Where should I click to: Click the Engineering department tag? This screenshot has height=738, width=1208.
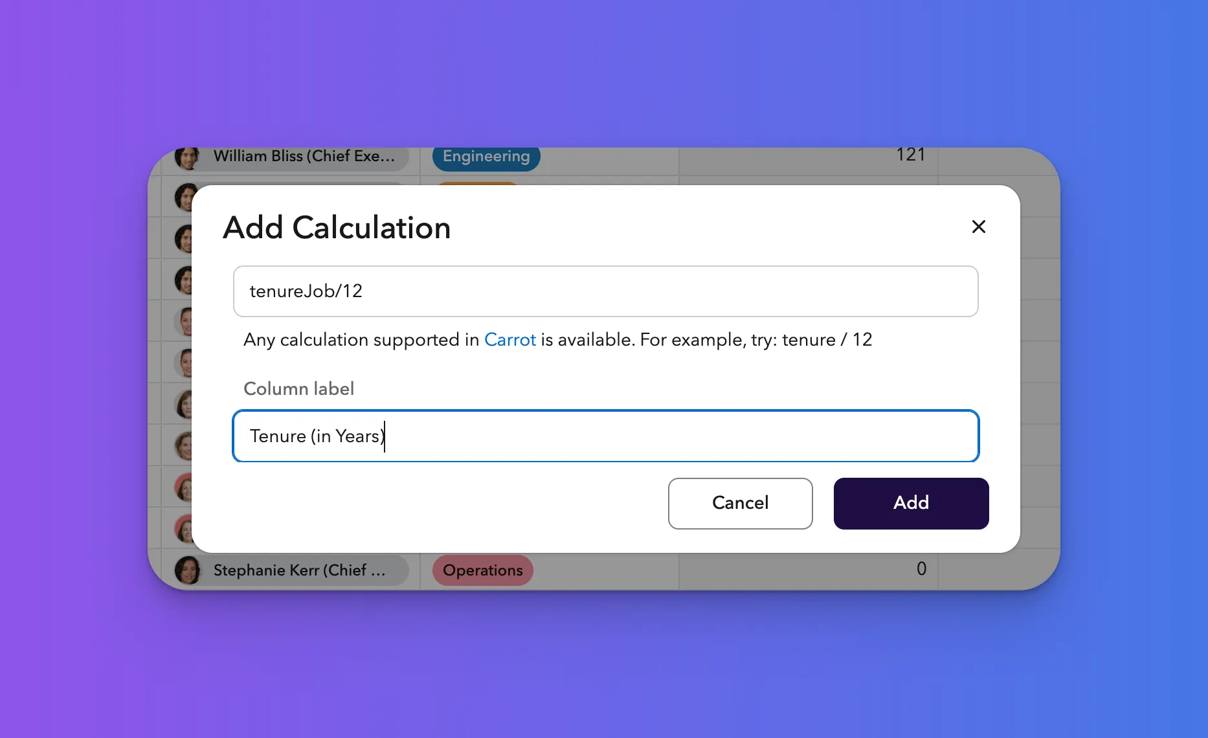coord(486,157)
